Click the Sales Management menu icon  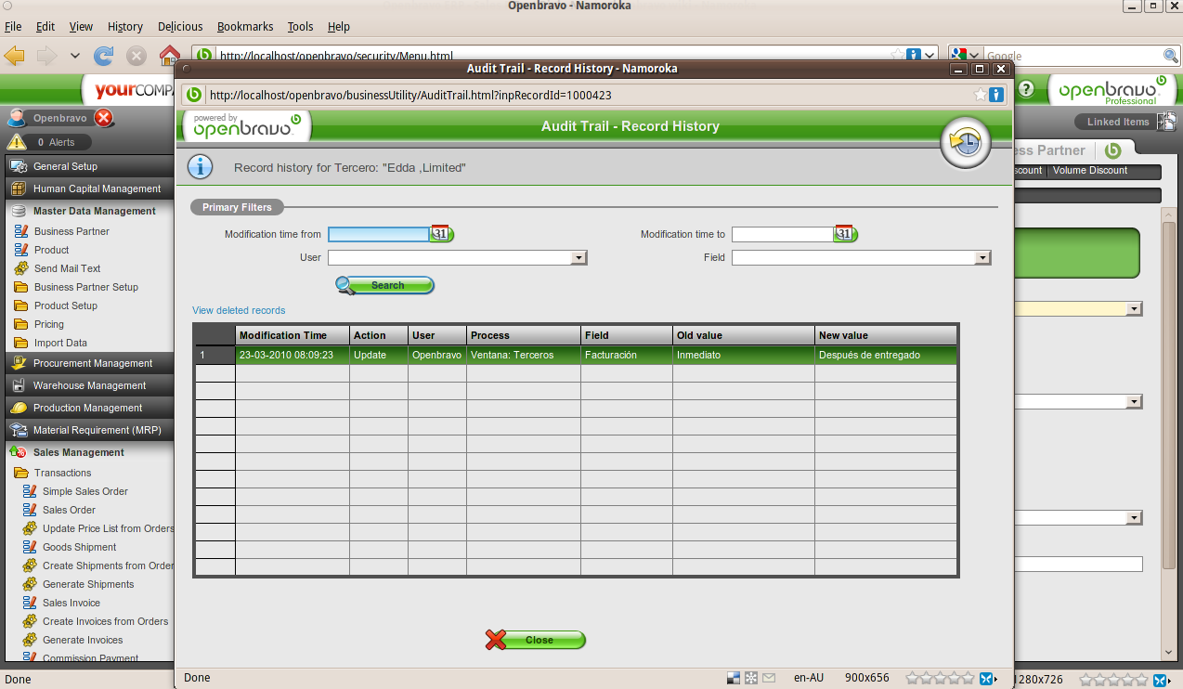(18, 452)
